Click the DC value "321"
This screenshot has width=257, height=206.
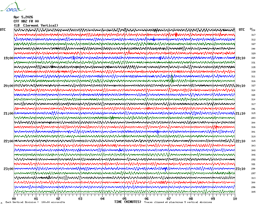(x=253, y=164)
